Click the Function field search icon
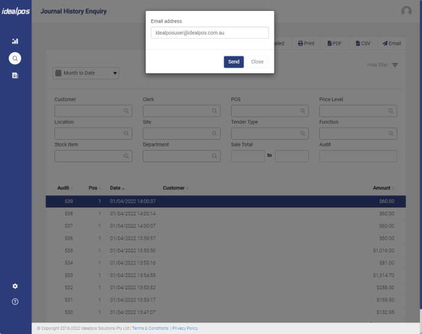Image resolution: width=422 pixels, height=334 pixels. [x=391, y=134]
